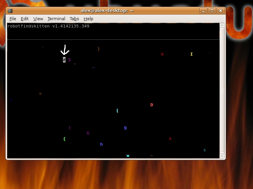Click the scrollbar up arrow
The height and width of the screenshot is (189, 253).
pyautogui.click(x=222, y=25)
